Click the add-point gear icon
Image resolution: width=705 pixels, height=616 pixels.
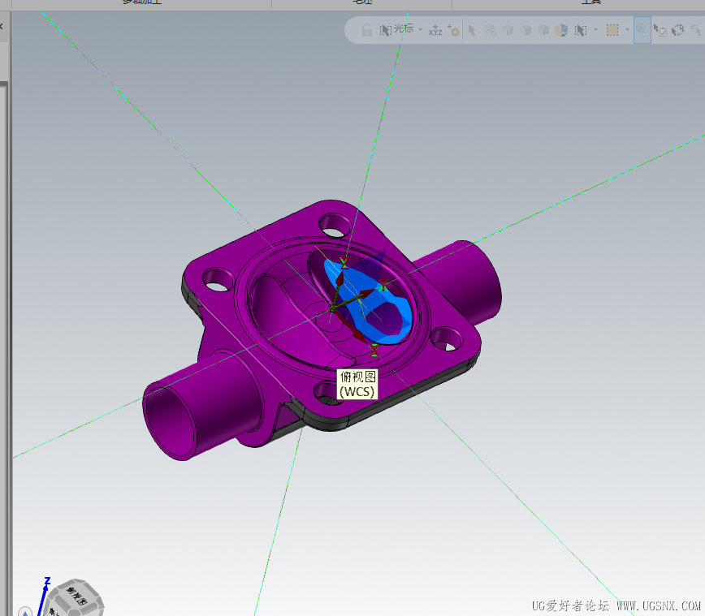pos(454,30)
